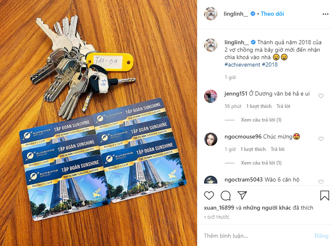Viewport: 333px width, 246px height.
Task: Like jenng151's comment with its heart
Action: pyautogui.click(x=321, y=96)
